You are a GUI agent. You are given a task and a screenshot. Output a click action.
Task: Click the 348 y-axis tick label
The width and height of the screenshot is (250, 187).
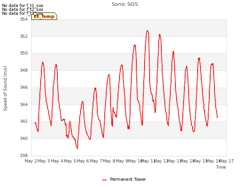pyautogui.click(x=23, y=70)
